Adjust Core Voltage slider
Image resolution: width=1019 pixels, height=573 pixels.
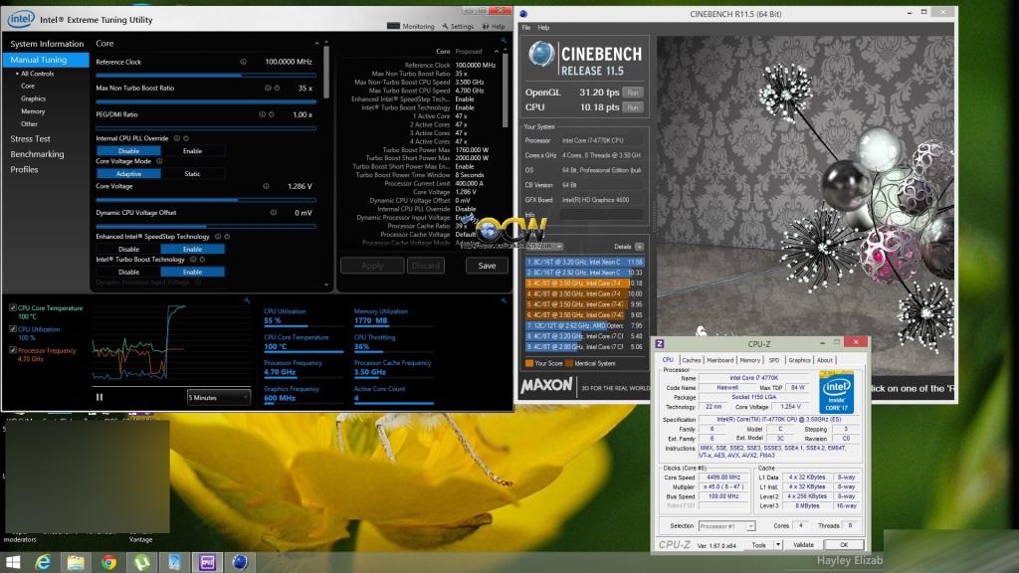click(x=206, y=200)
